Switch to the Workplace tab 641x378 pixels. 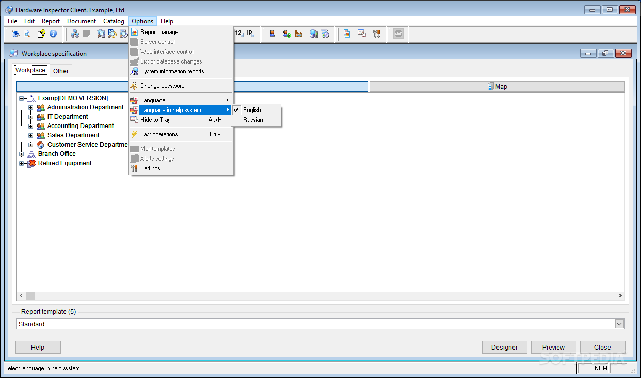click(30, 70)
